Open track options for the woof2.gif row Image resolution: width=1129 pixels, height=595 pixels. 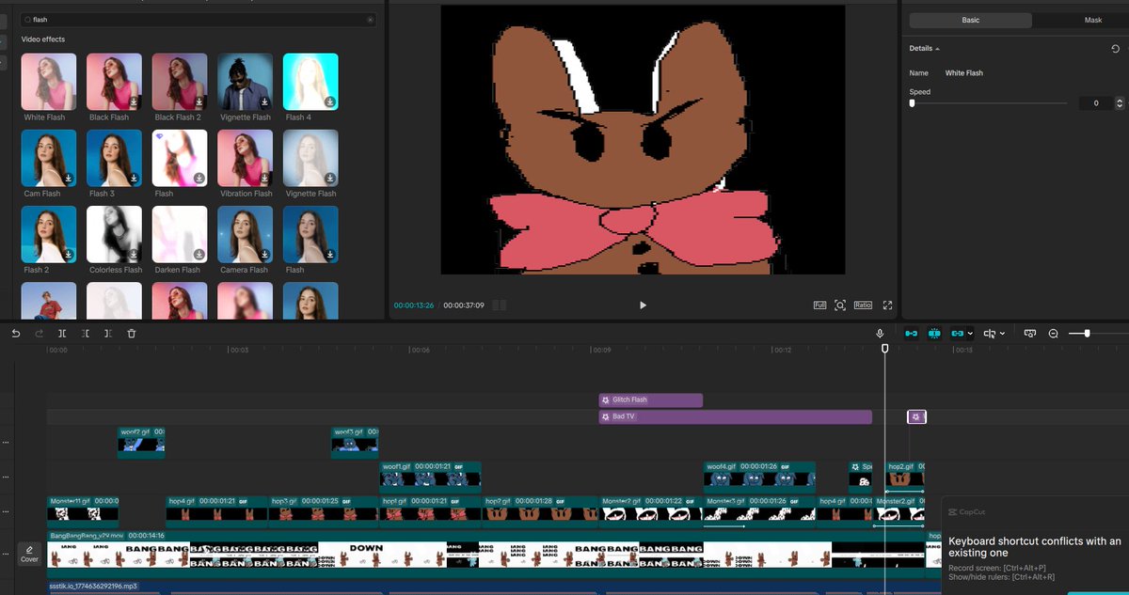click(6, 441)
